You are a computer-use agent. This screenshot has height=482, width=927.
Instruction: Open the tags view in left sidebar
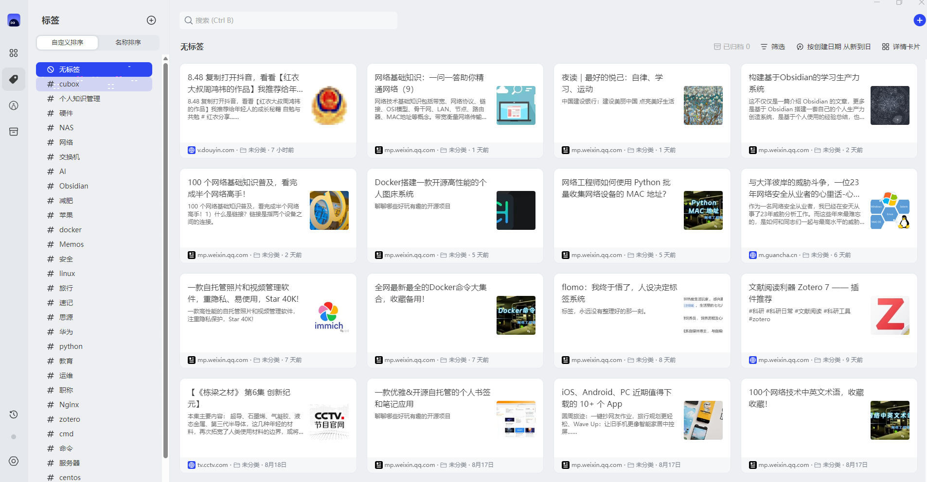click(x=14, y=79)
